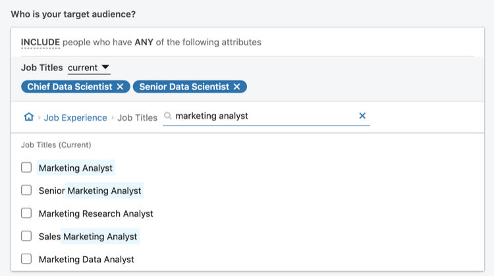Click the search magnifier icon
The width and height of the screenshot is (494, 276).
click(168, 116)
